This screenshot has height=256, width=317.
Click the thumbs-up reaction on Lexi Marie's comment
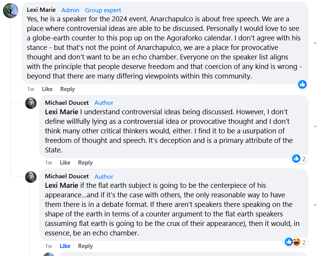pyautogui.click(x=302, y=84)
